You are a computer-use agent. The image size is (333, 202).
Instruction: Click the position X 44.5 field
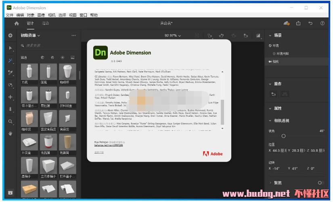tap(278, 150)
